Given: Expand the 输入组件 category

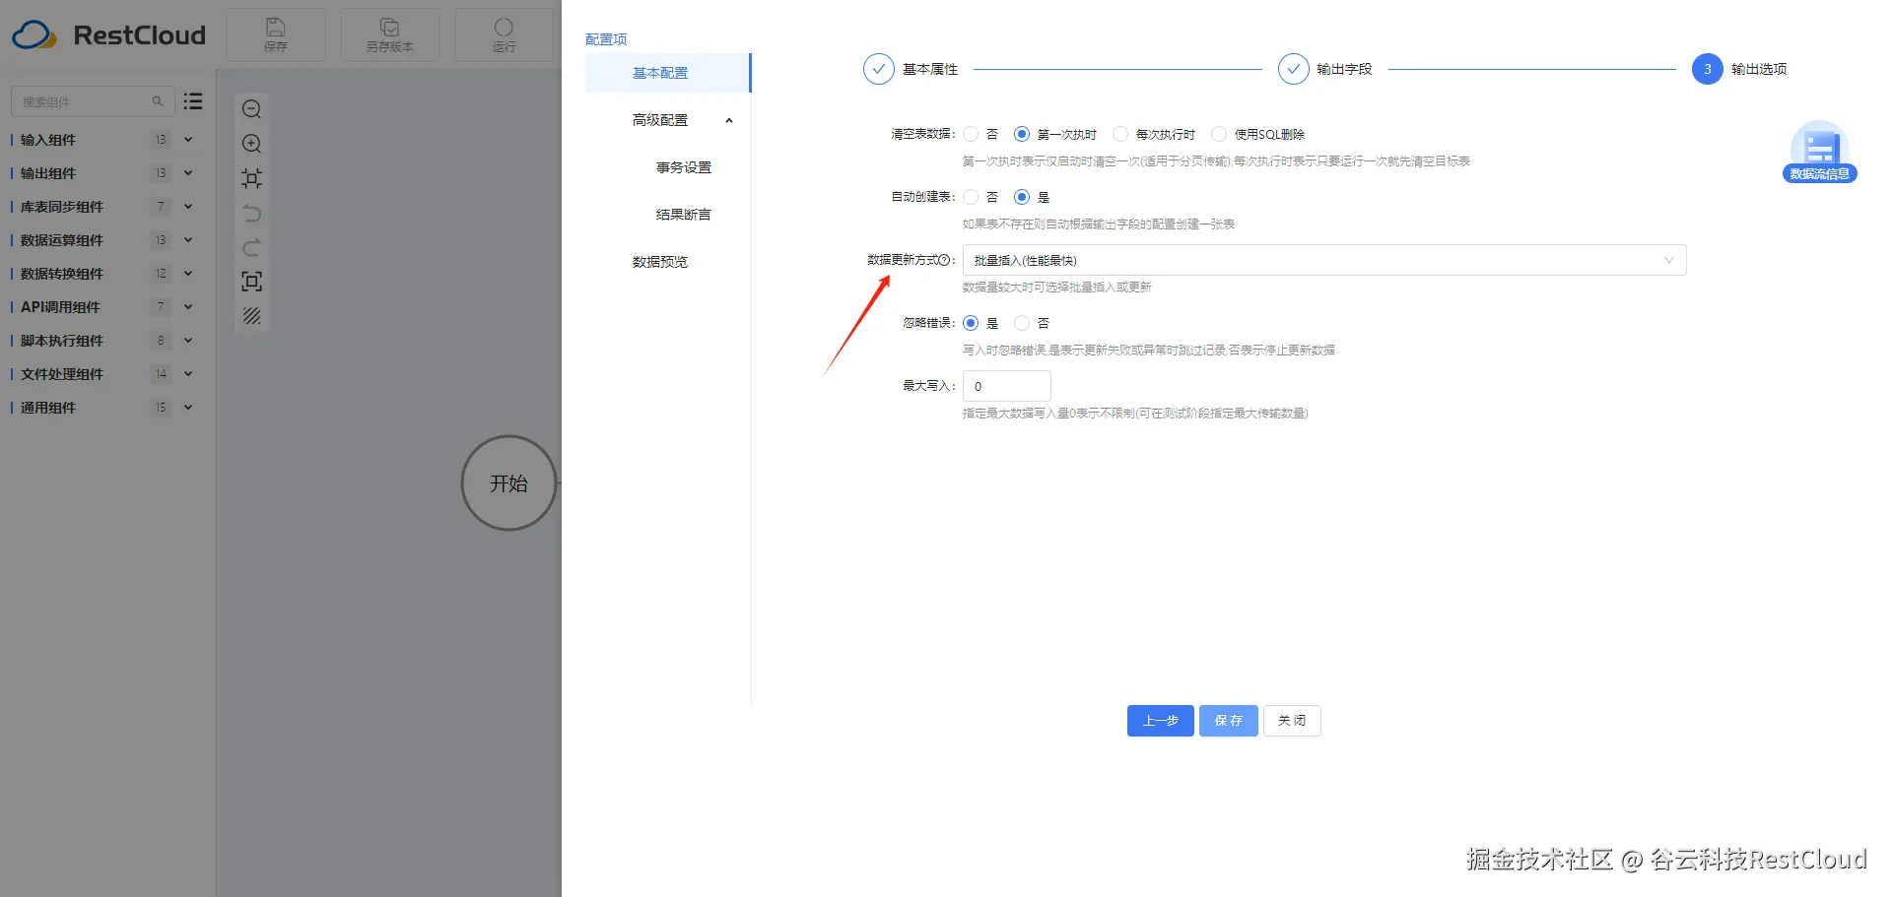Looking at the screenshot, I should 188,140.
